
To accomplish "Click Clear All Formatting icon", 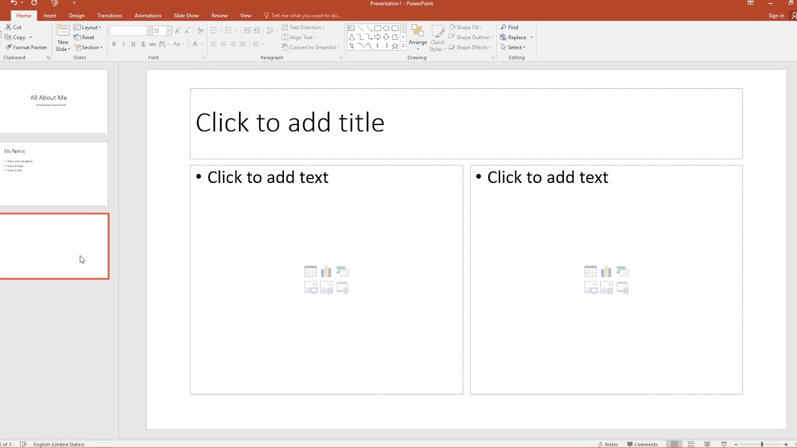I will (x=200, y=30).
